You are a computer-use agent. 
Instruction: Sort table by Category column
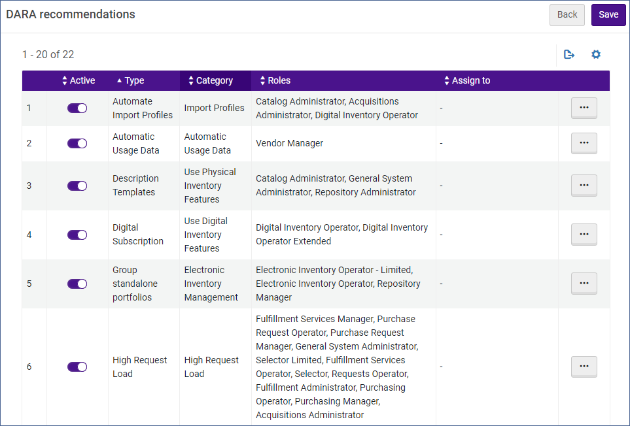211,80
